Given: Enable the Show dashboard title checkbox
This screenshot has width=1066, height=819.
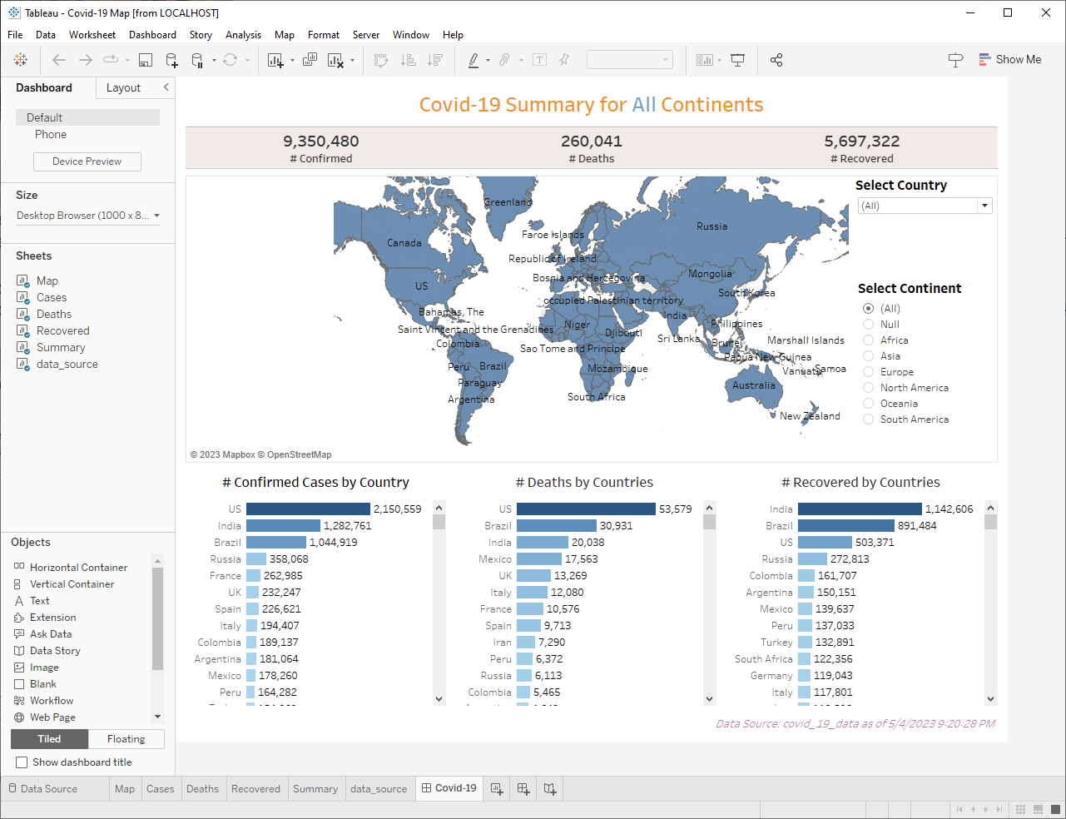Looking at the screenshot, I should 21,762.
